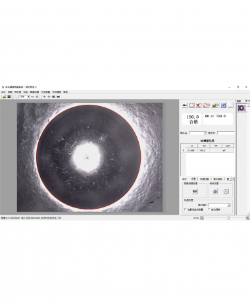Click the horizontal width measure icon at toolbar end
Image resolution: width=250 pixels, height=303 pixels.
(59, 97)
